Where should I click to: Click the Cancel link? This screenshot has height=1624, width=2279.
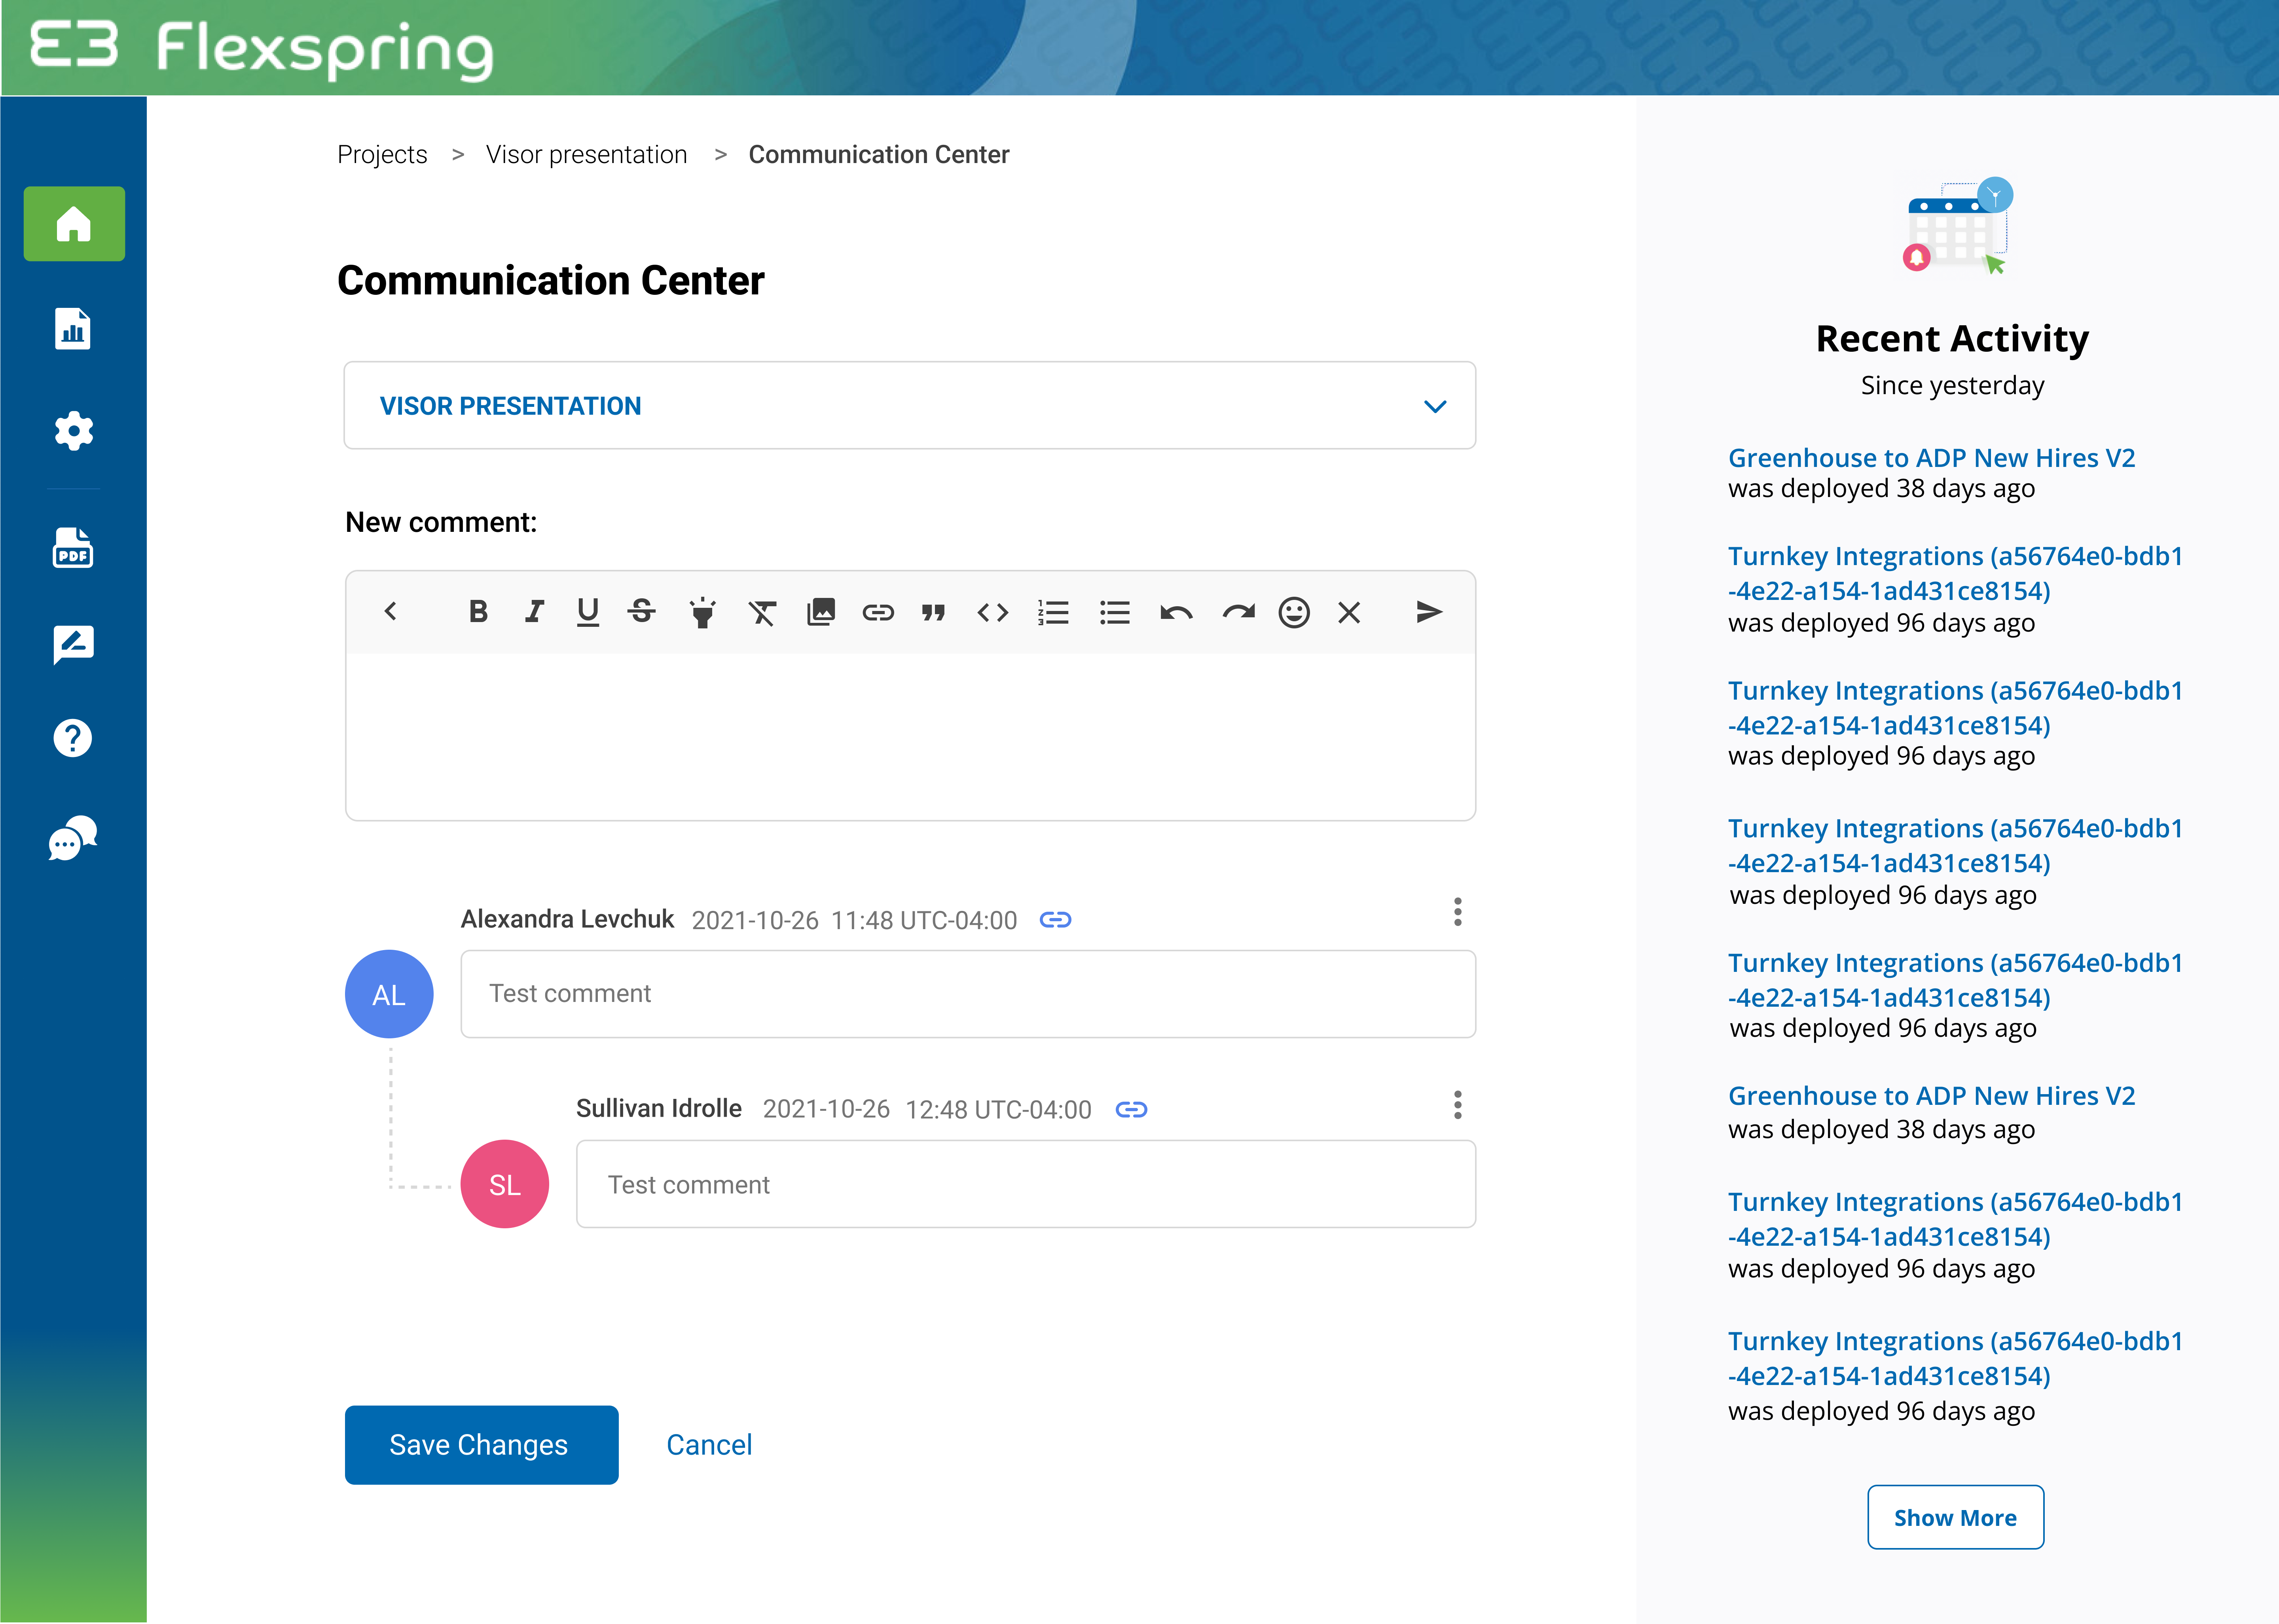pyautogui.click(x=710, y=1445)
